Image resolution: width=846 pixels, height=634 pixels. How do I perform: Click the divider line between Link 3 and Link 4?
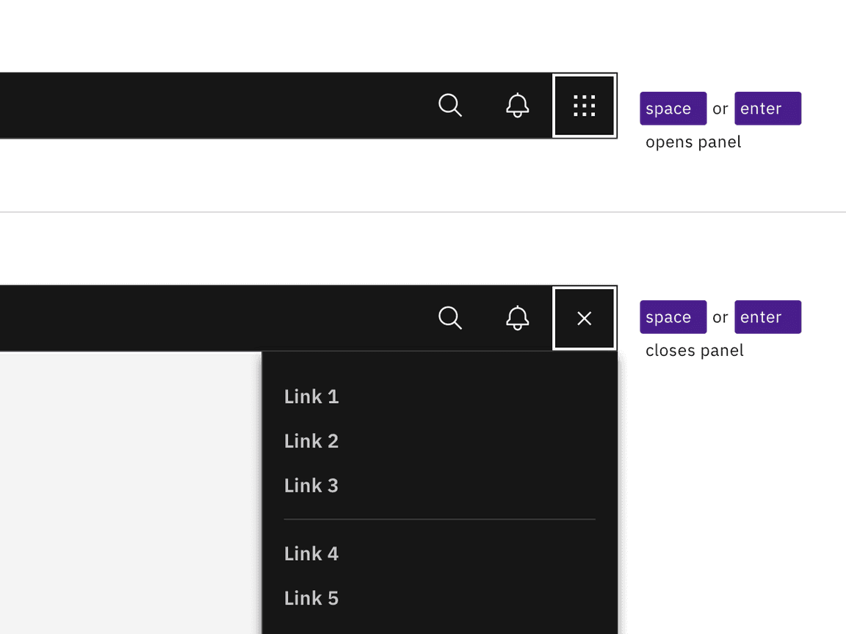pos(439,520)
